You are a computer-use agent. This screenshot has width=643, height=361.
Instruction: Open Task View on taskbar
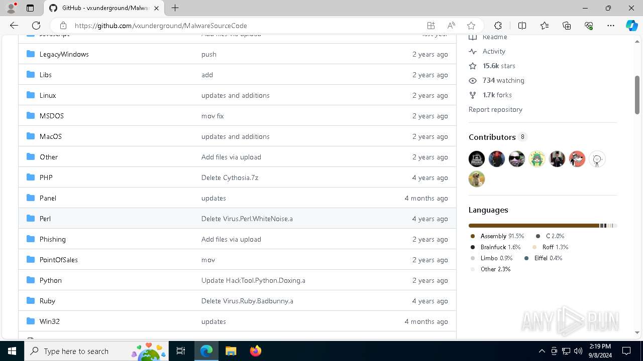(181, 351)
